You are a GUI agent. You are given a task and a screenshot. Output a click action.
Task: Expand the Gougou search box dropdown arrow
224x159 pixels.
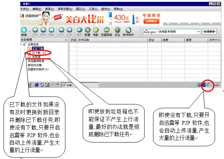(x=198, y=32)
